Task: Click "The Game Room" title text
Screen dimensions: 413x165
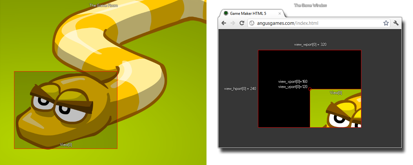Action: (103, 5)
